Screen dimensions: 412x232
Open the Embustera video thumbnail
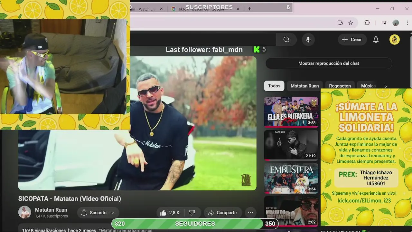click(x=291, y=178)
